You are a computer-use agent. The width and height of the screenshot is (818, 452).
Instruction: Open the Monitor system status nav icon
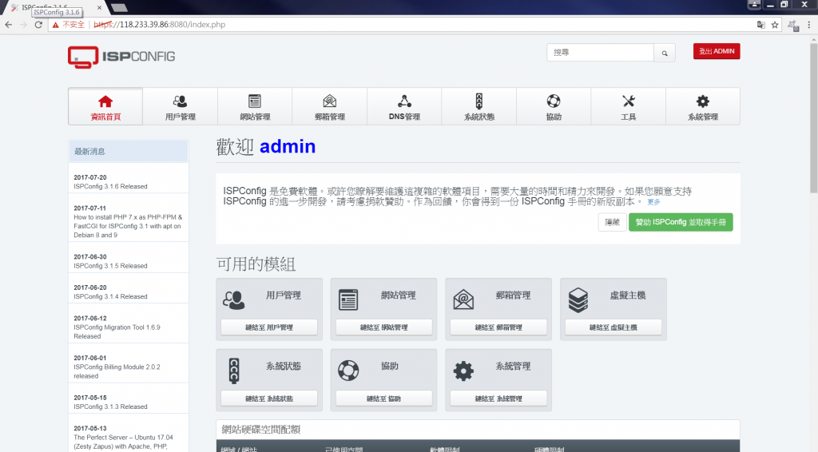(479, 101)
